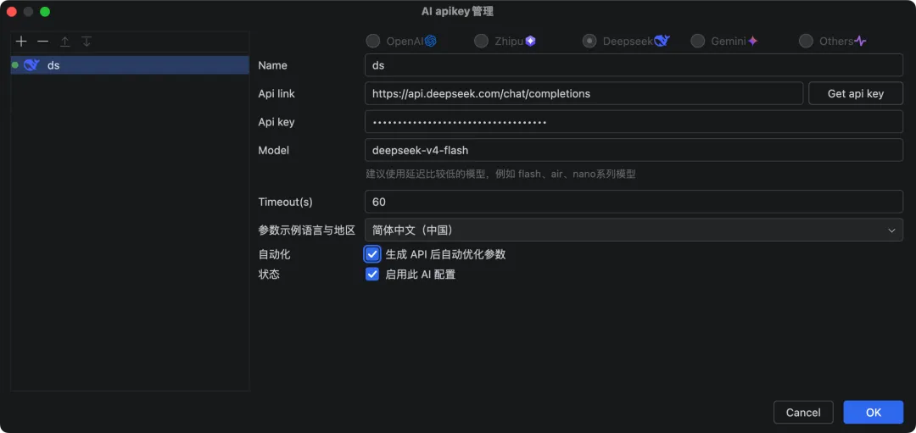The image size is (916, 433).
Task: Click the 状态 label
Action: click(269, 275)
